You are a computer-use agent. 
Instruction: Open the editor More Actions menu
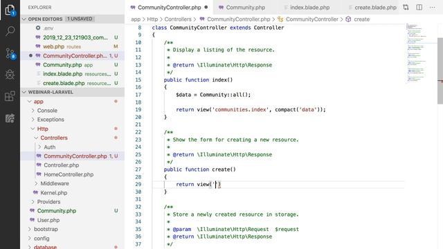[432, 8]
